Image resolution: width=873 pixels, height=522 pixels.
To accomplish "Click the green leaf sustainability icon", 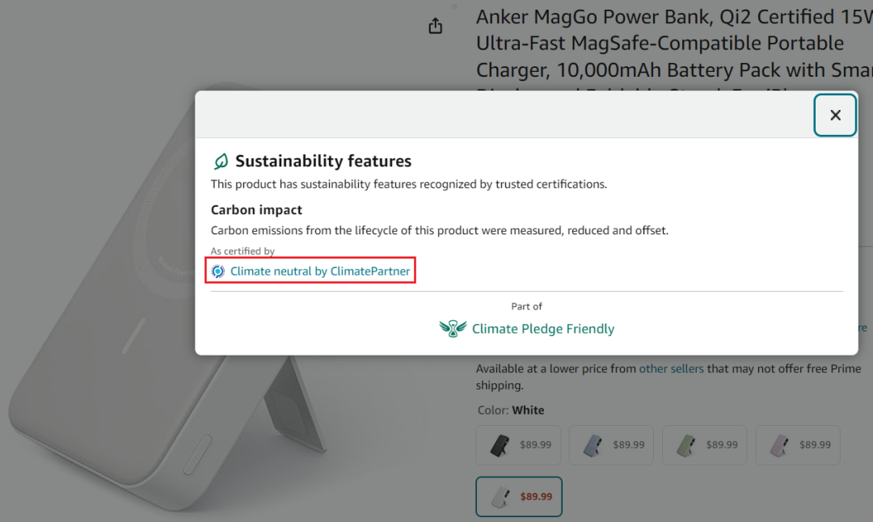I will click(221, 162).
